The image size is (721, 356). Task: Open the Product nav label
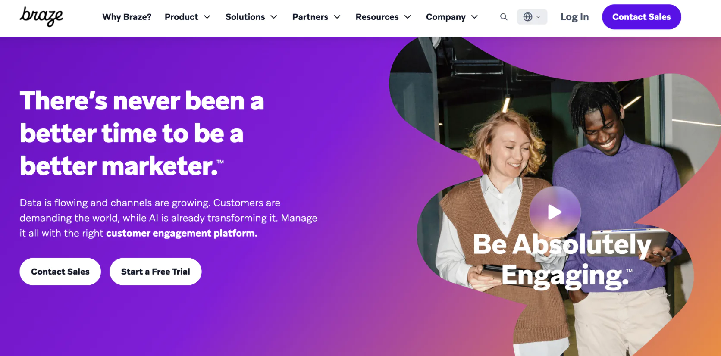(x=182, y=17)
